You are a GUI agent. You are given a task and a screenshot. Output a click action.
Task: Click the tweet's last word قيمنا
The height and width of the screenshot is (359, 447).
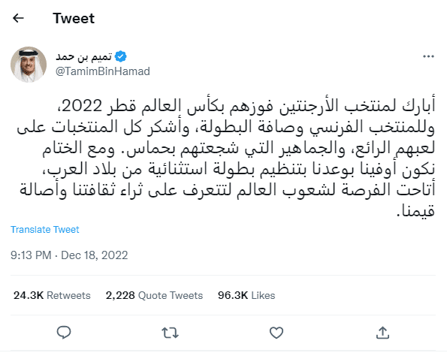coord(416,211)
